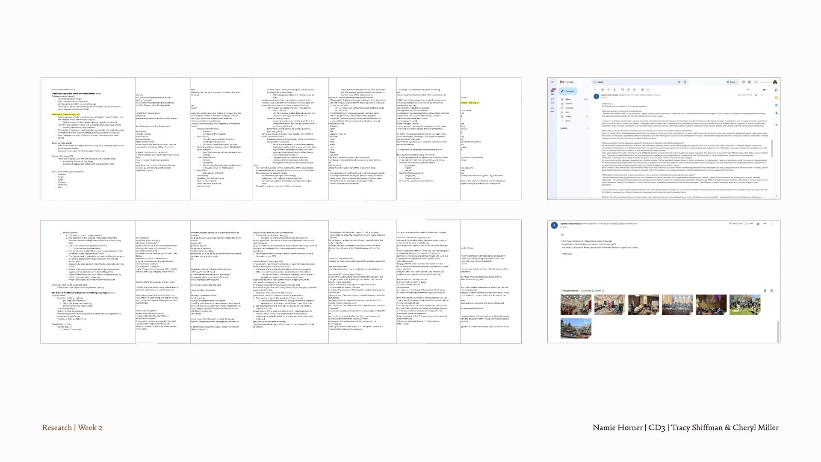Viewport: 821px width, 462px height.
Task: Open the Inbox folder in sidebar
Action: click(568, 99)
